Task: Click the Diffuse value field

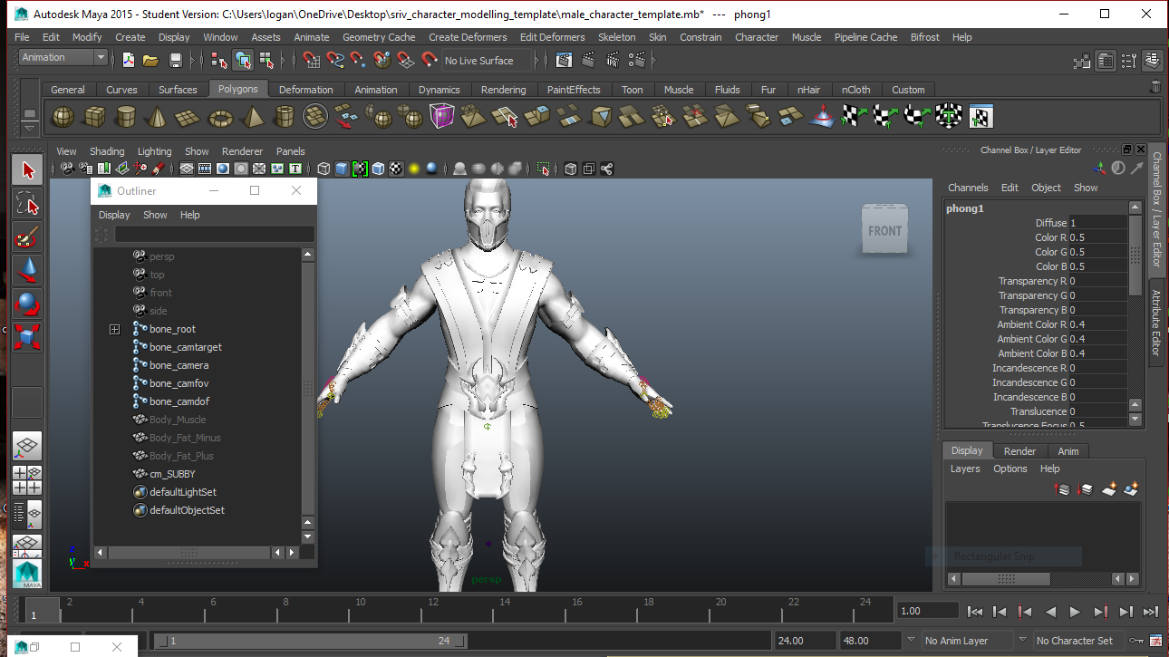Action: pyautogui.click(x=1098, y=223)
